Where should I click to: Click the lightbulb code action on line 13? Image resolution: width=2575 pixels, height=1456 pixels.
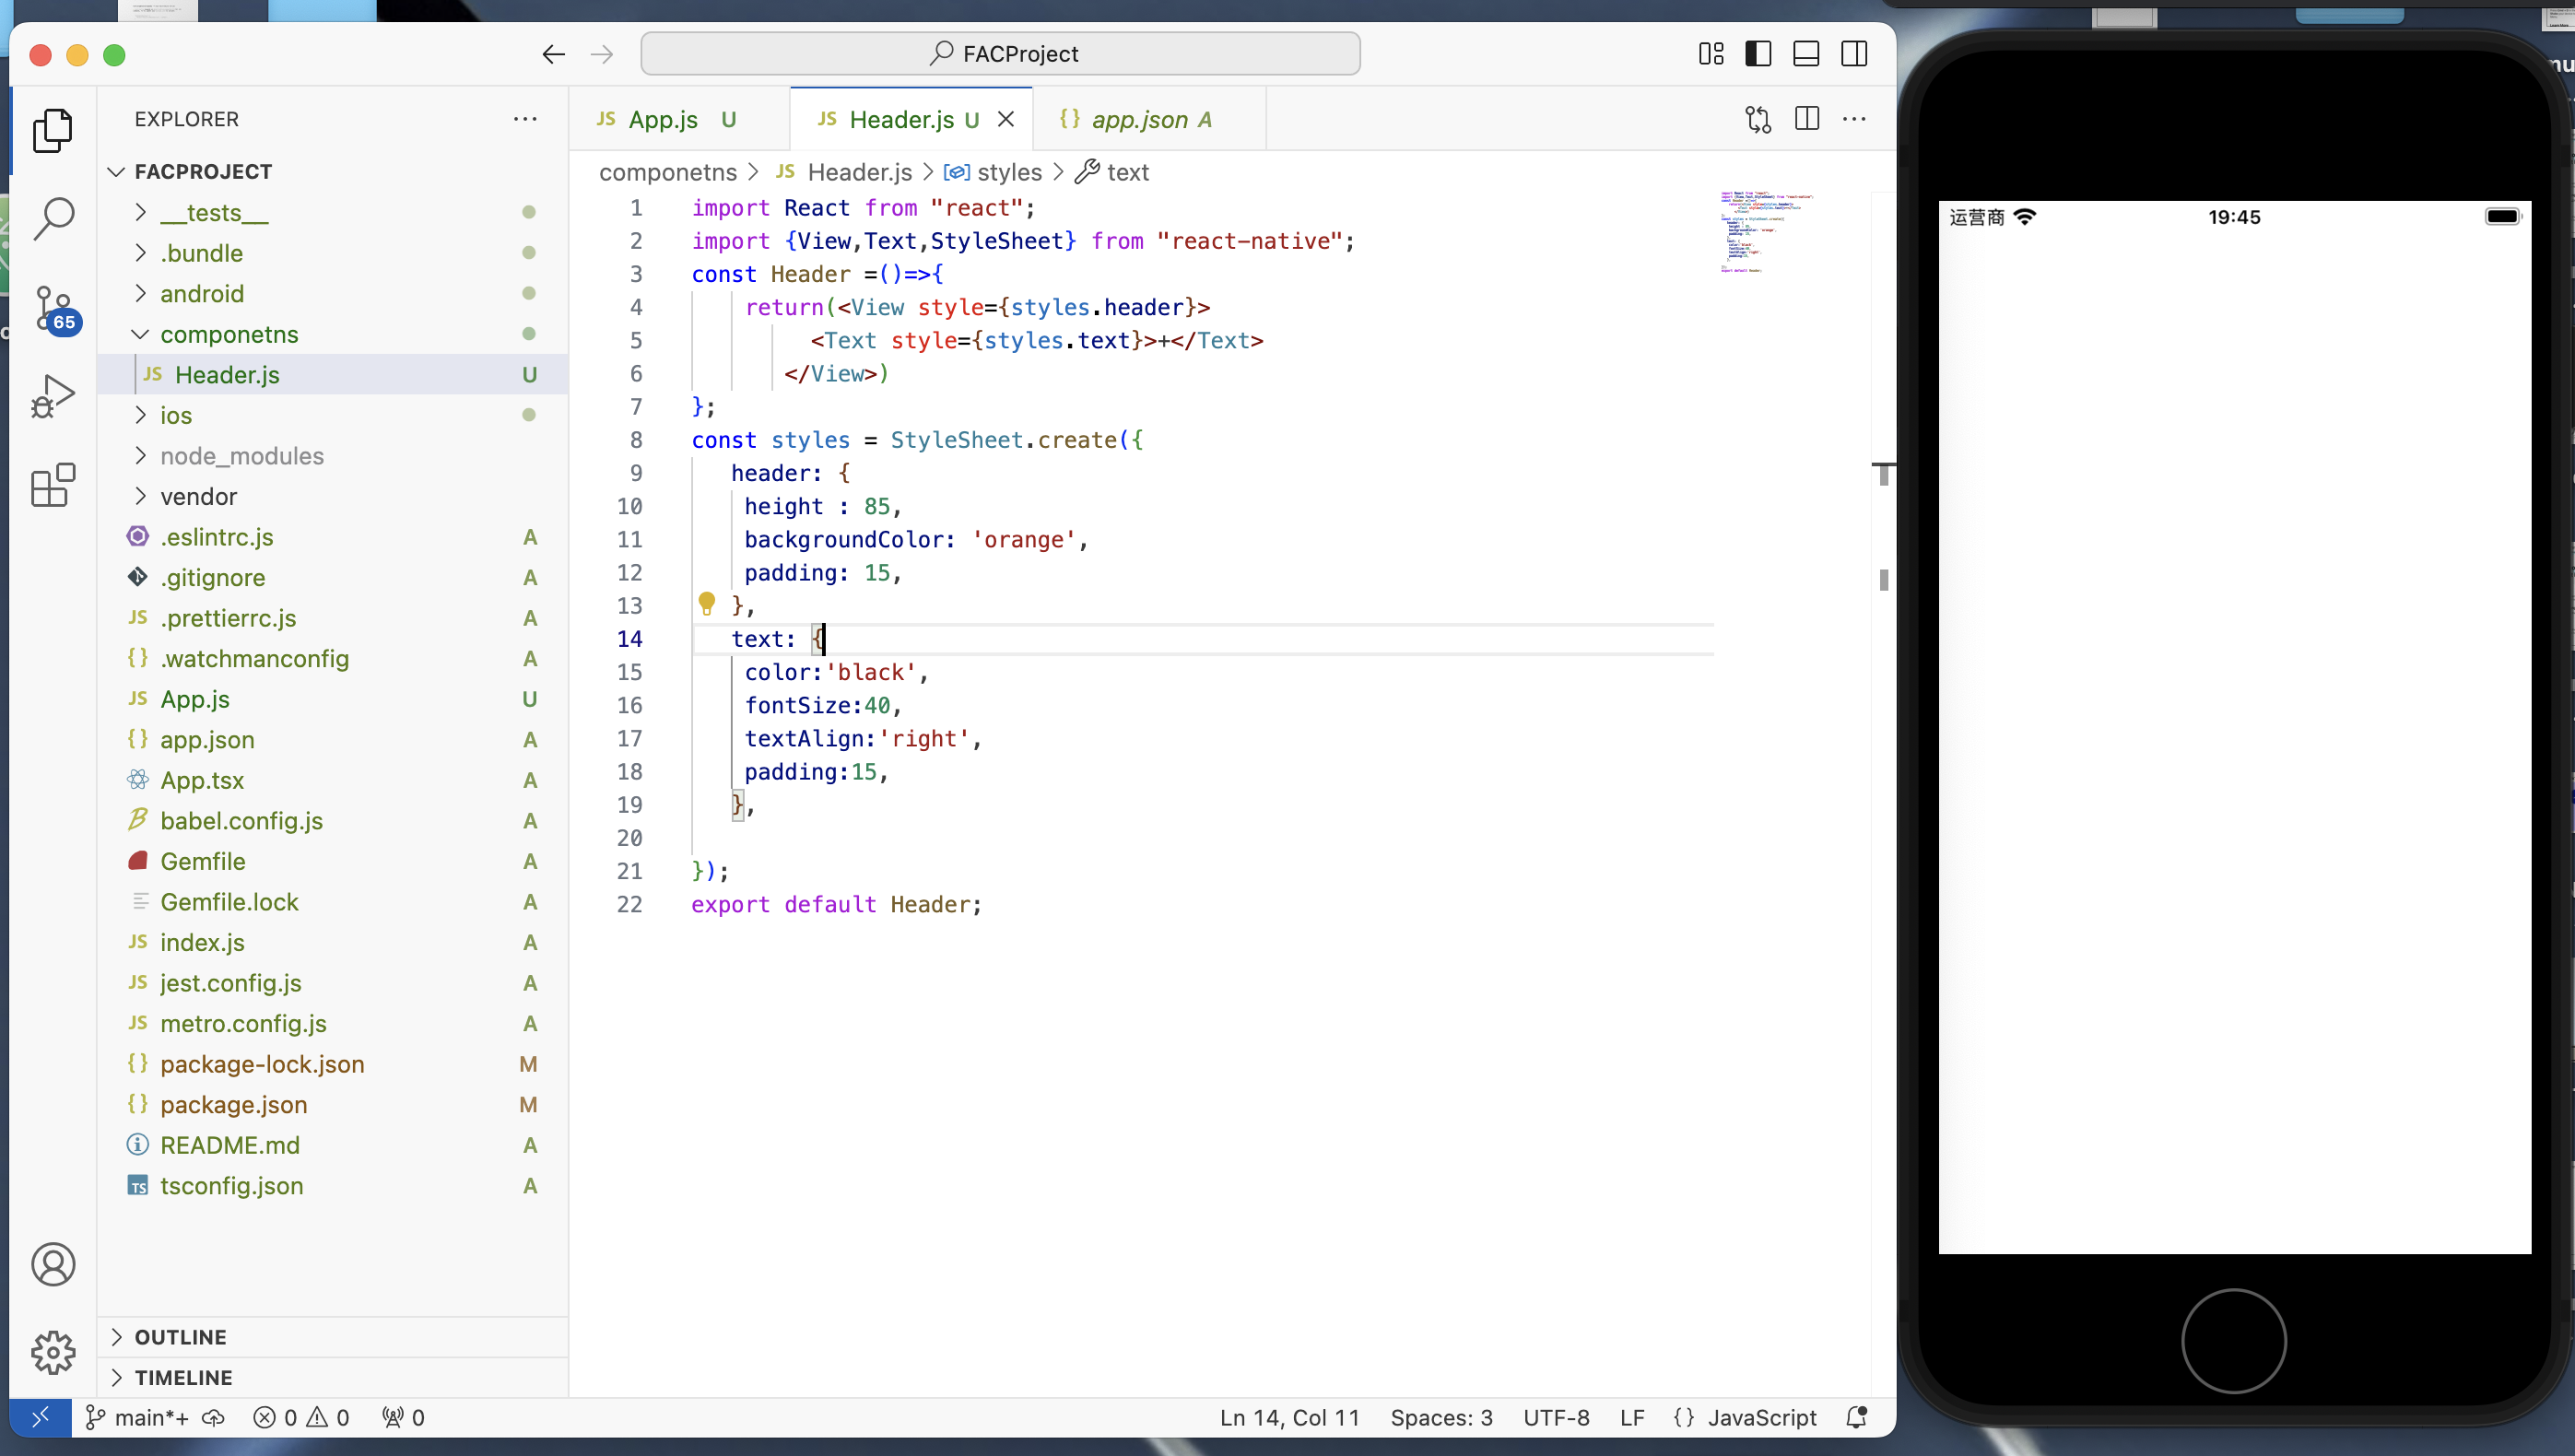click(707, 603)
